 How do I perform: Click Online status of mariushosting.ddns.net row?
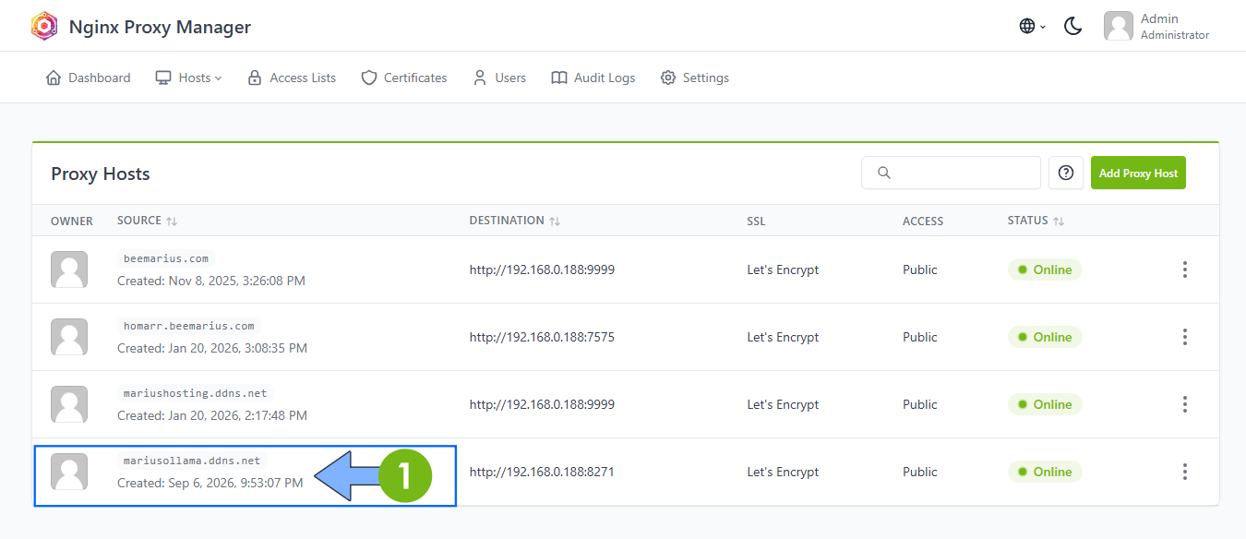[x=1045, y=404]
